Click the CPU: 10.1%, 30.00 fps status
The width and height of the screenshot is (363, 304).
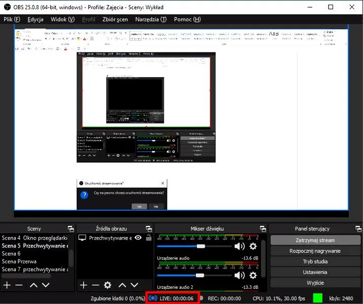(279, 298)
